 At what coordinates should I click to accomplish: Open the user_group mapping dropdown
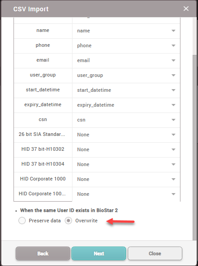[x=126, y=75]
